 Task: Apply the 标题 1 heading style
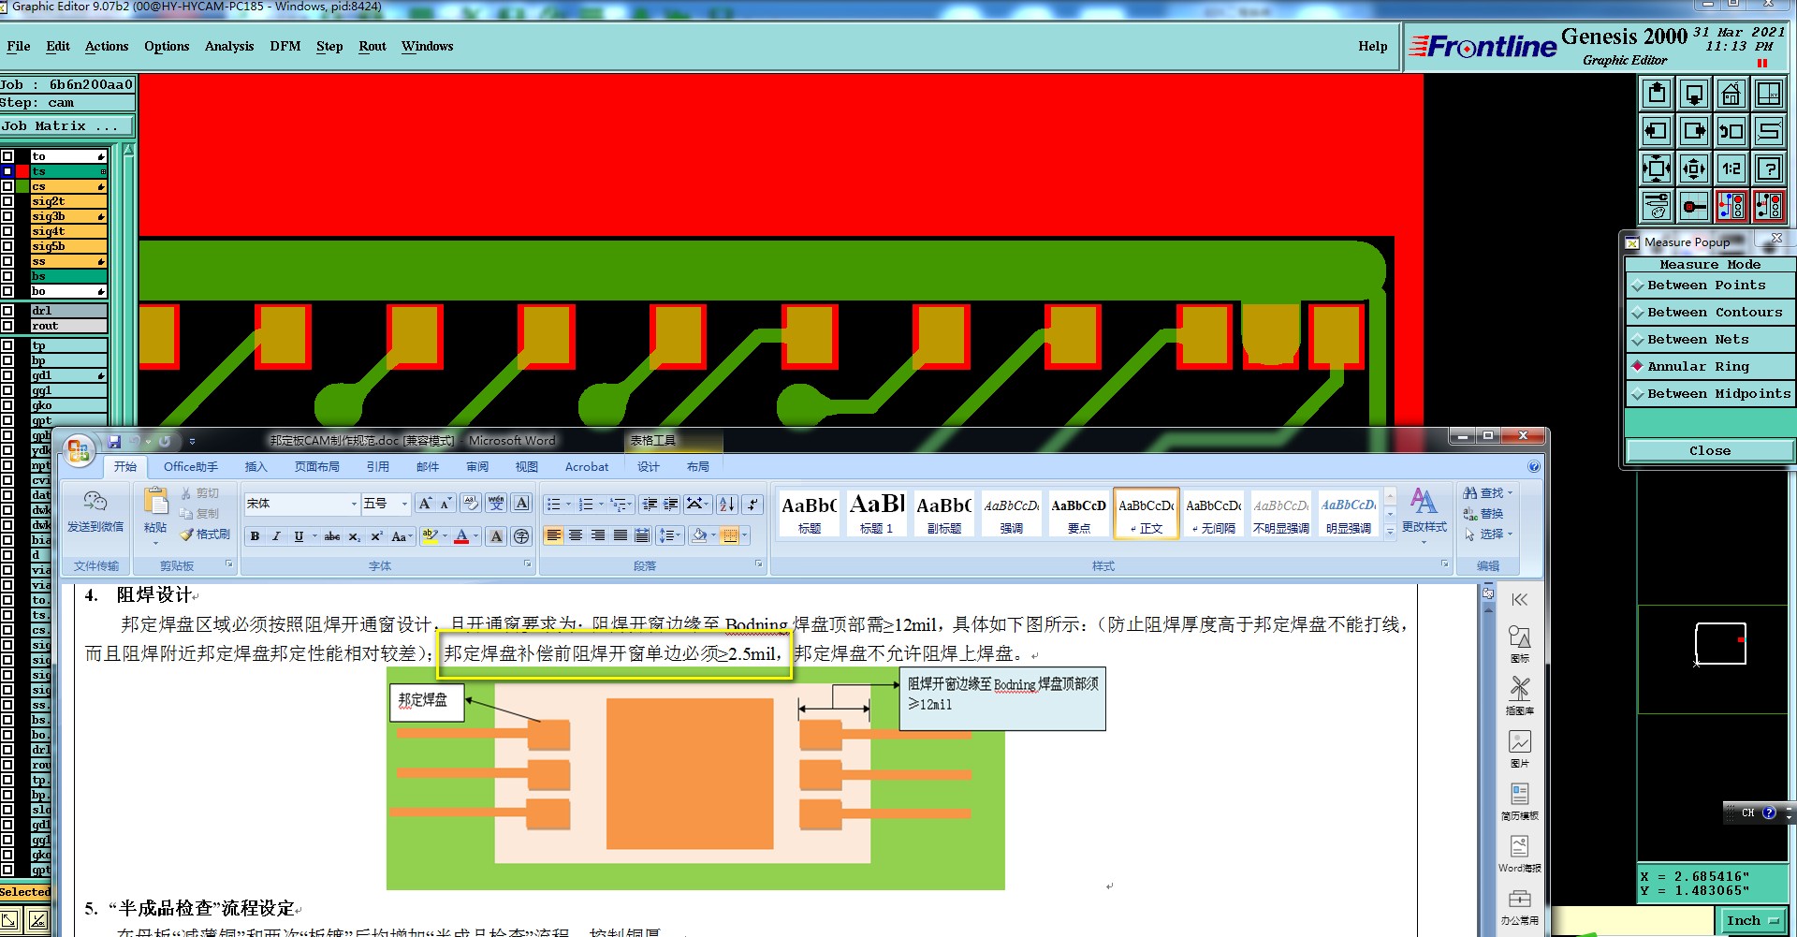click(x=877, y=514)
